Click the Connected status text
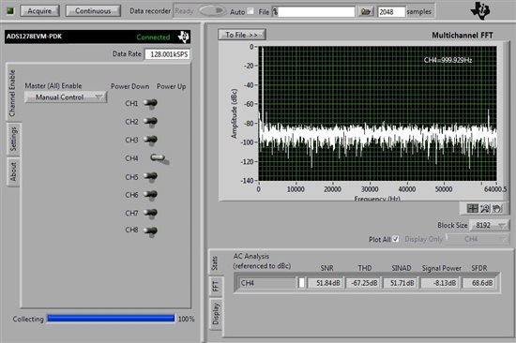 153,37
